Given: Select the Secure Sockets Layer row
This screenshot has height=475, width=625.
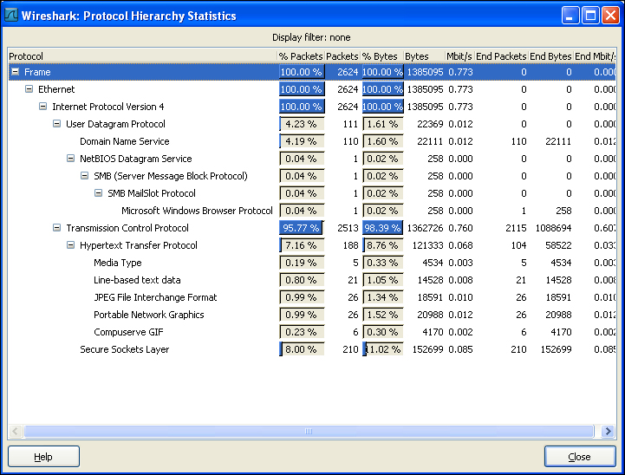Looking at the screenshot, I should 312,349.
